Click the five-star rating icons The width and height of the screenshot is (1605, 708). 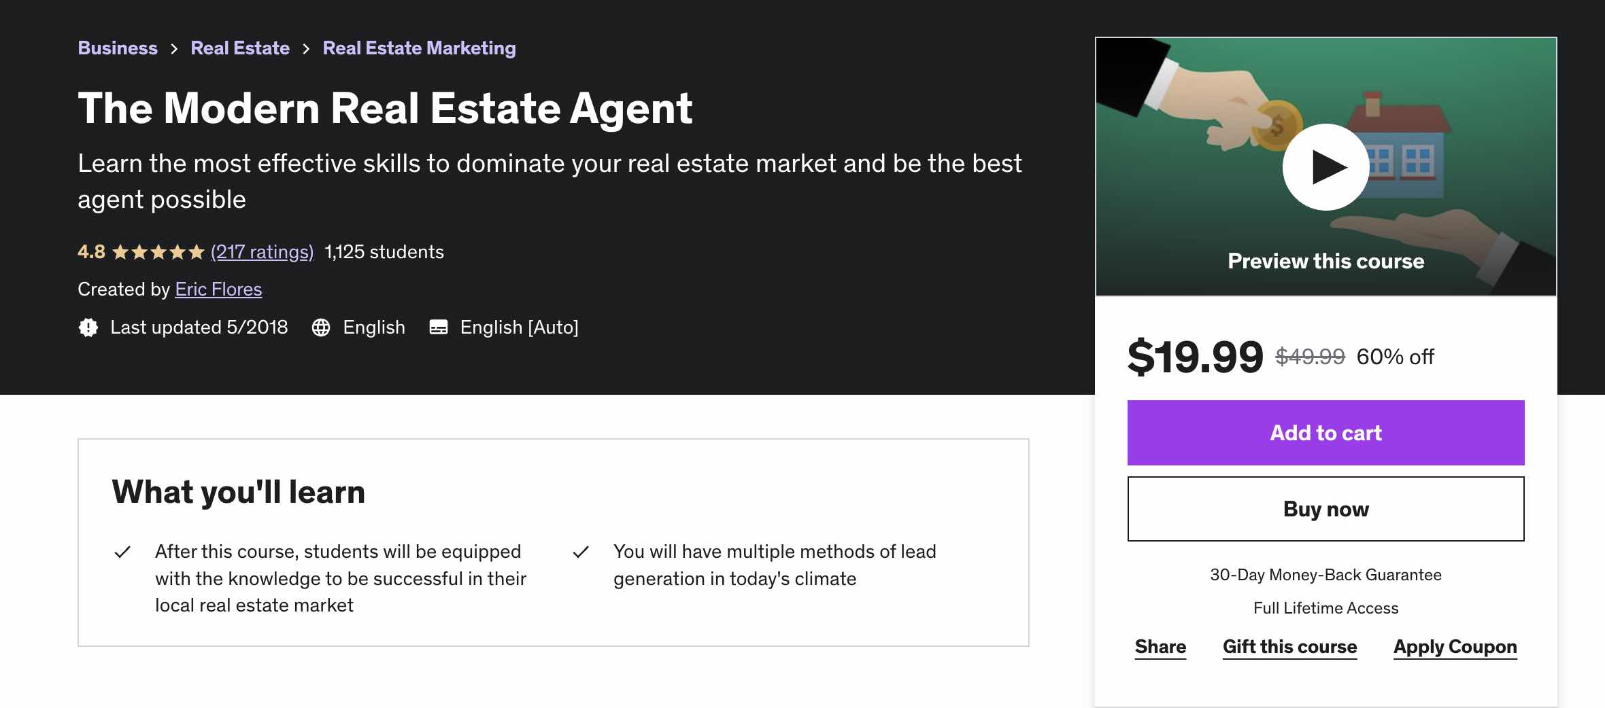[158, 253]
